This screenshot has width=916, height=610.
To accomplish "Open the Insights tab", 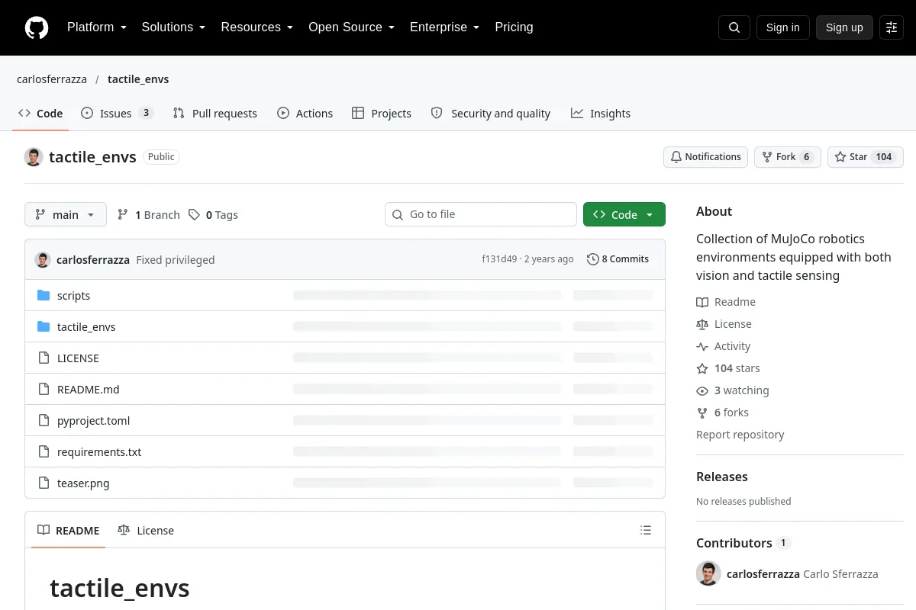I will pyautogui.click(x=601, y=114).
